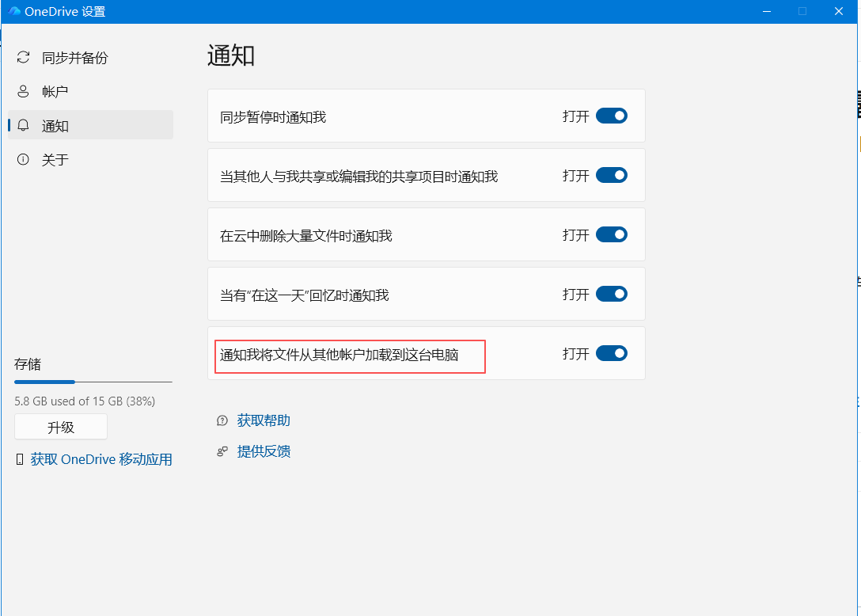Open the 获取 OneDrive 移动应用 link
Viewport: 861px width, 616px height.
point(101,459)
